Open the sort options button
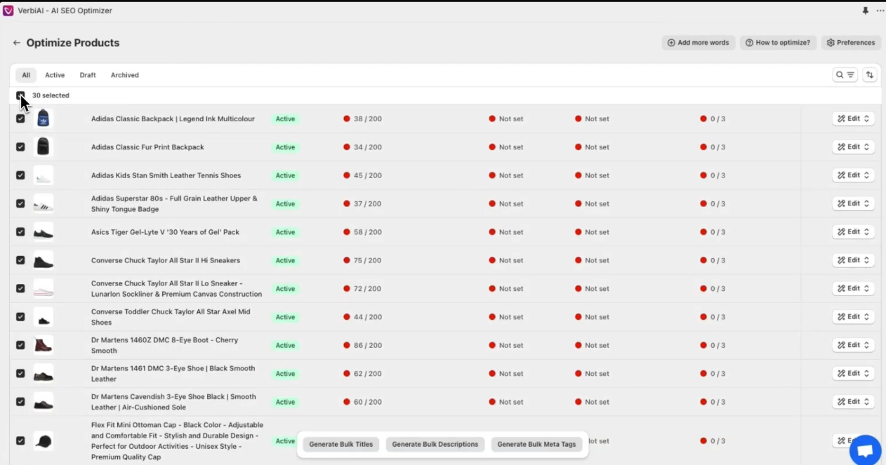This screenshot has width=886, height=465. click(870, 75)
